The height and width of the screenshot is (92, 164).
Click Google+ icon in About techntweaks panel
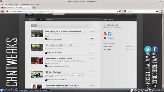(105, 33)
